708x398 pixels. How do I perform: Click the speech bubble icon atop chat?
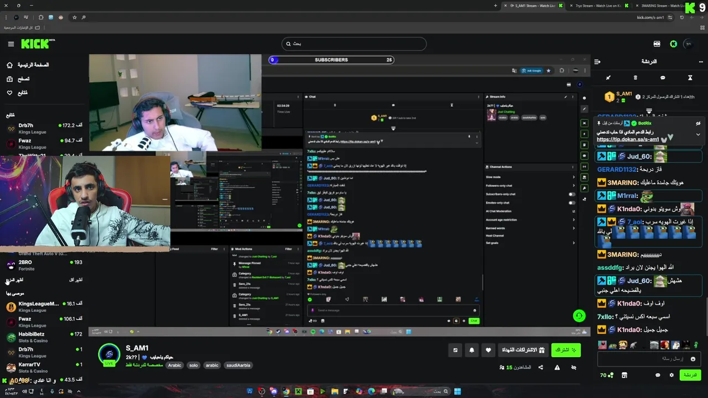tap(663, 77)
